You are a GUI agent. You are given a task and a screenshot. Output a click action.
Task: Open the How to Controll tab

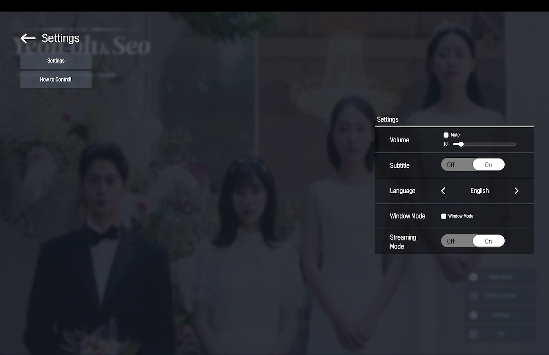click(x=55, y=79)
